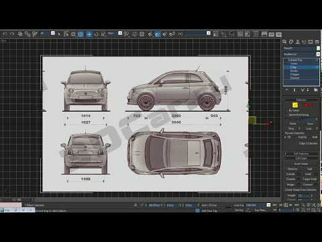Image resolution: width=322 pixels, height=242 pixels.
Task: Enable Ignore Backfacing checkbox
Action: coord(286,115)
